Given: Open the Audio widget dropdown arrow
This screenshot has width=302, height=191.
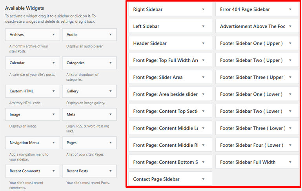Looking at the screenshot, I should 110,35.
